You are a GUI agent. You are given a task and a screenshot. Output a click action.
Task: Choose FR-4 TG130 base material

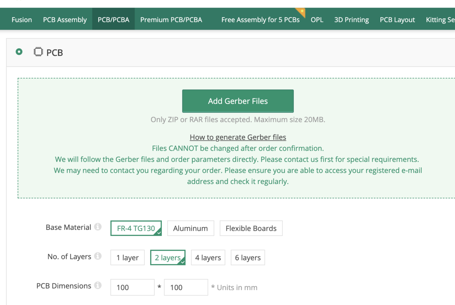point(136,228)
